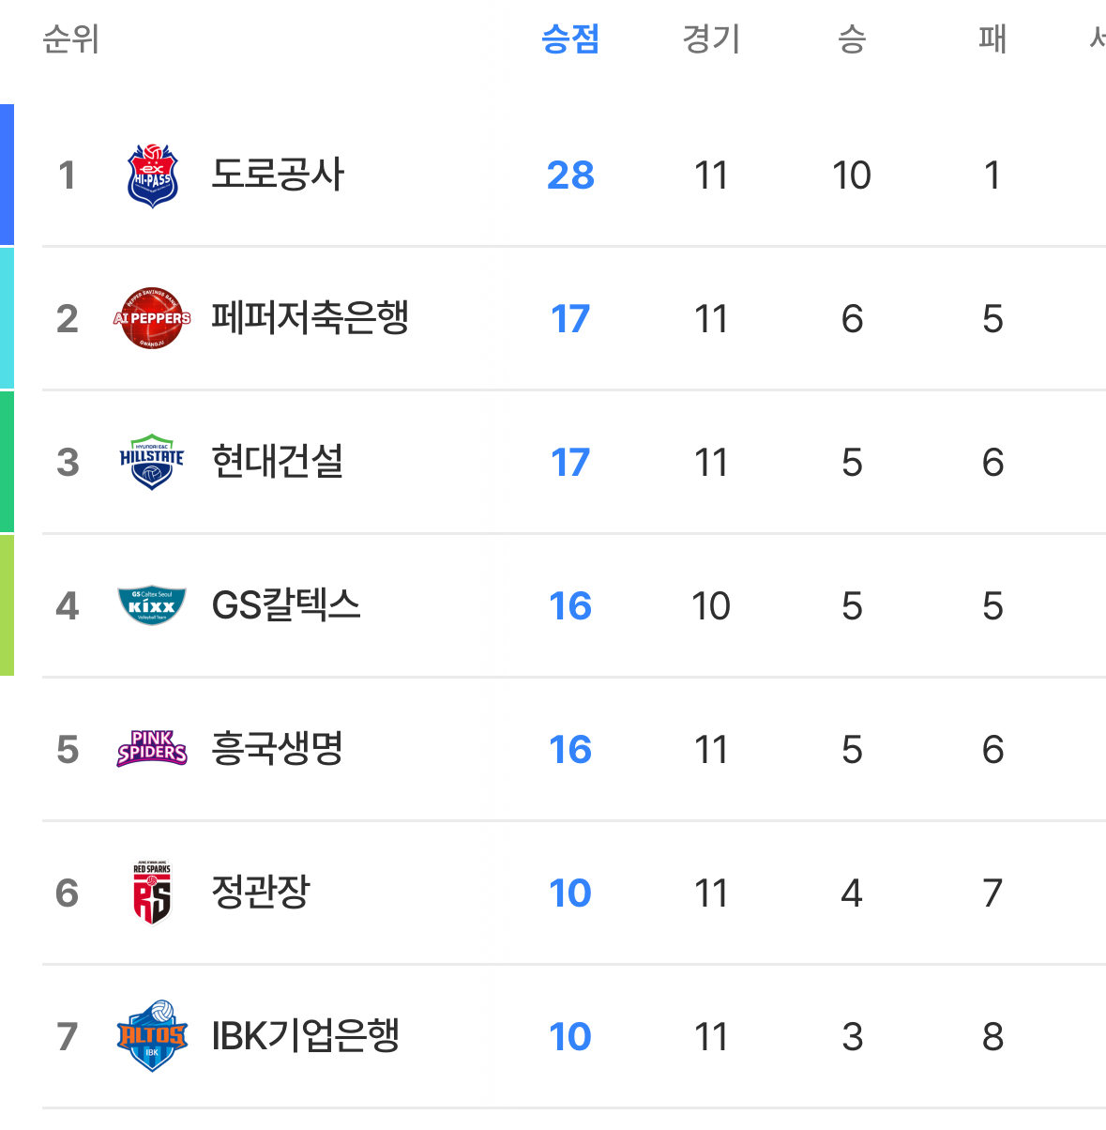
Task: Select the GS칼텍스 team name
Action: point(286,605)
